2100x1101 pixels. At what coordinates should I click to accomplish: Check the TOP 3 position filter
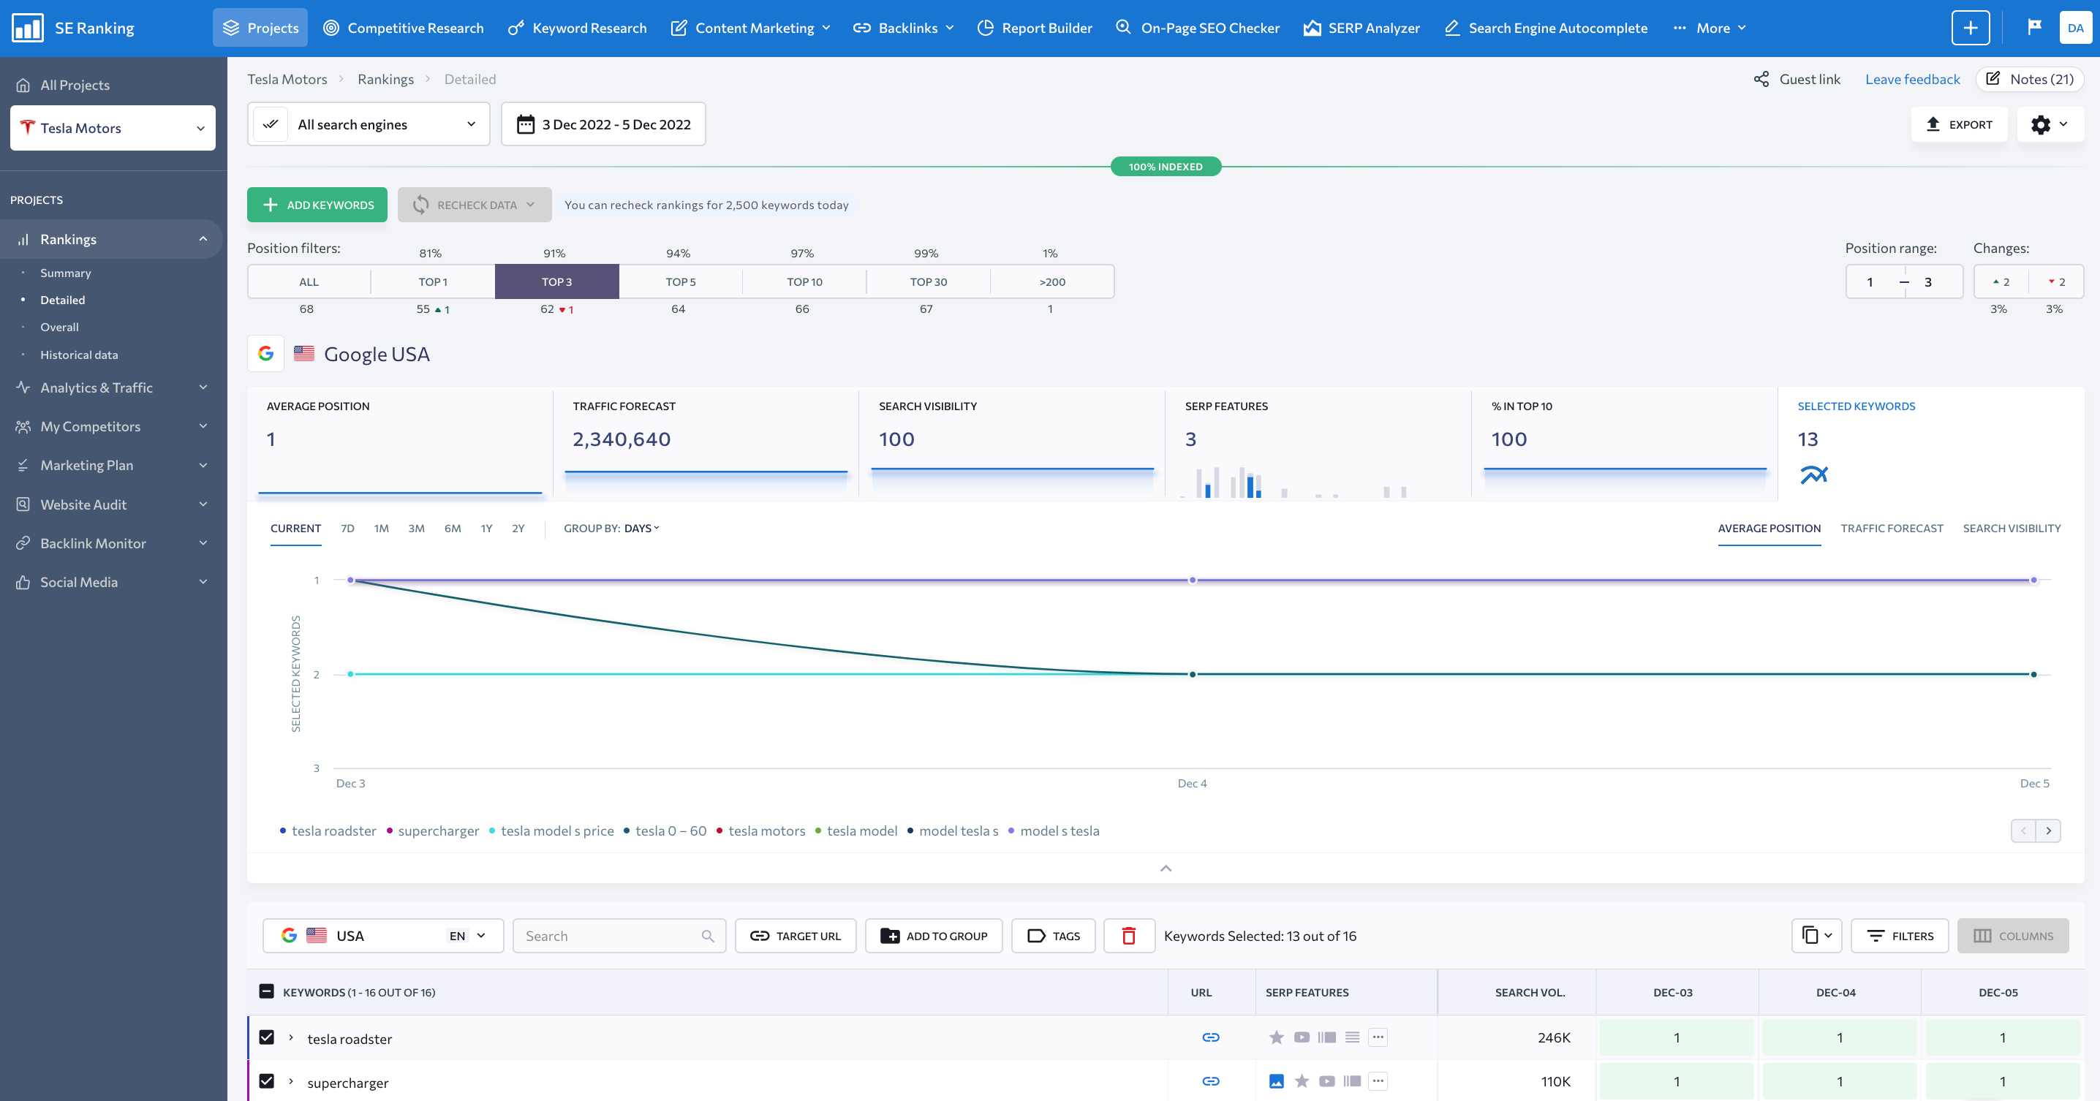(556, 282)
